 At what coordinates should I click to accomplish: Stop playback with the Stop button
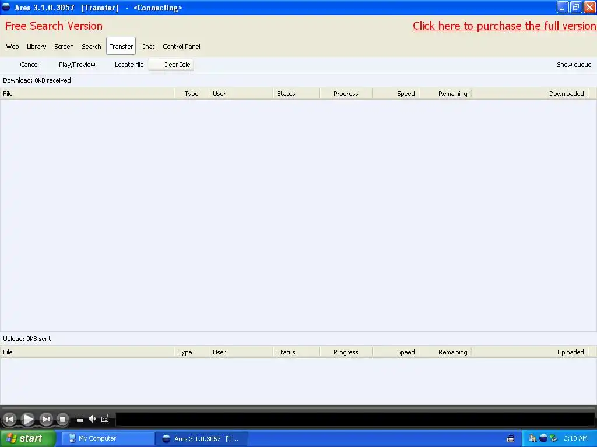[63, 419]
